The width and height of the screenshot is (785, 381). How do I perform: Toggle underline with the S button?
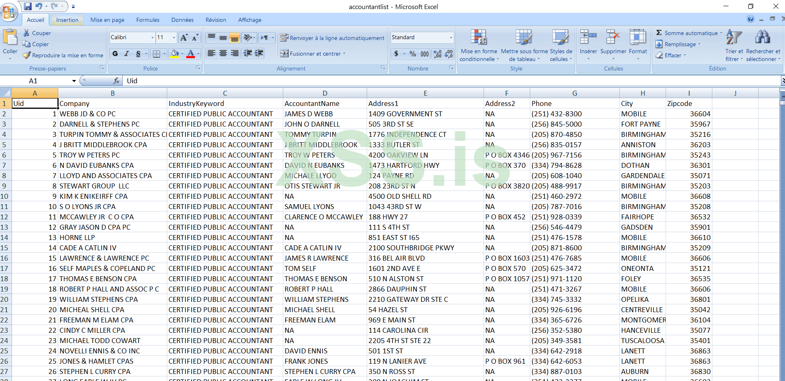pyautogui.click(x=138, y=54)
